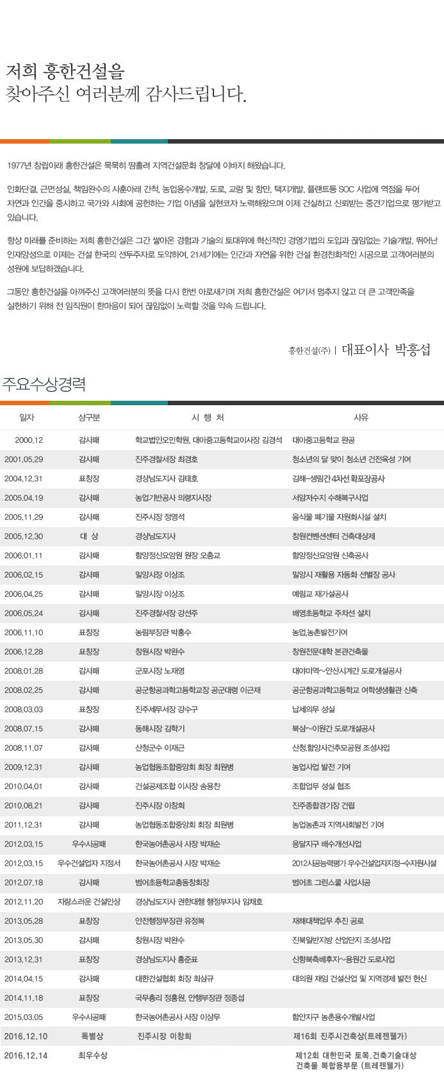Select '배영초등학교 주차선 설치' text
The height and width of the screenshot is (1090, 444).
click(x=331, y=613)
